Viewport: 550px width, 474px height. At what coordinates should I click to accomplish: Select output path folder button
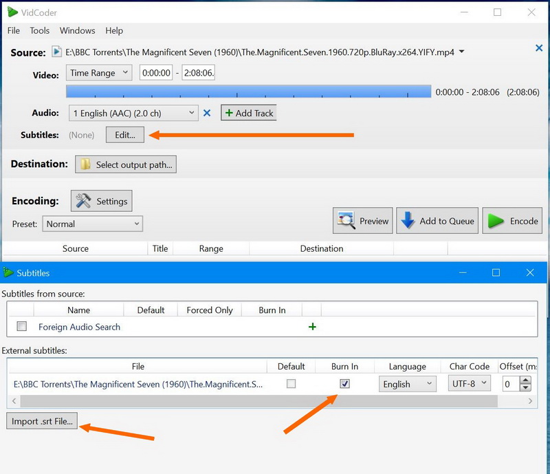click(126, 164)
